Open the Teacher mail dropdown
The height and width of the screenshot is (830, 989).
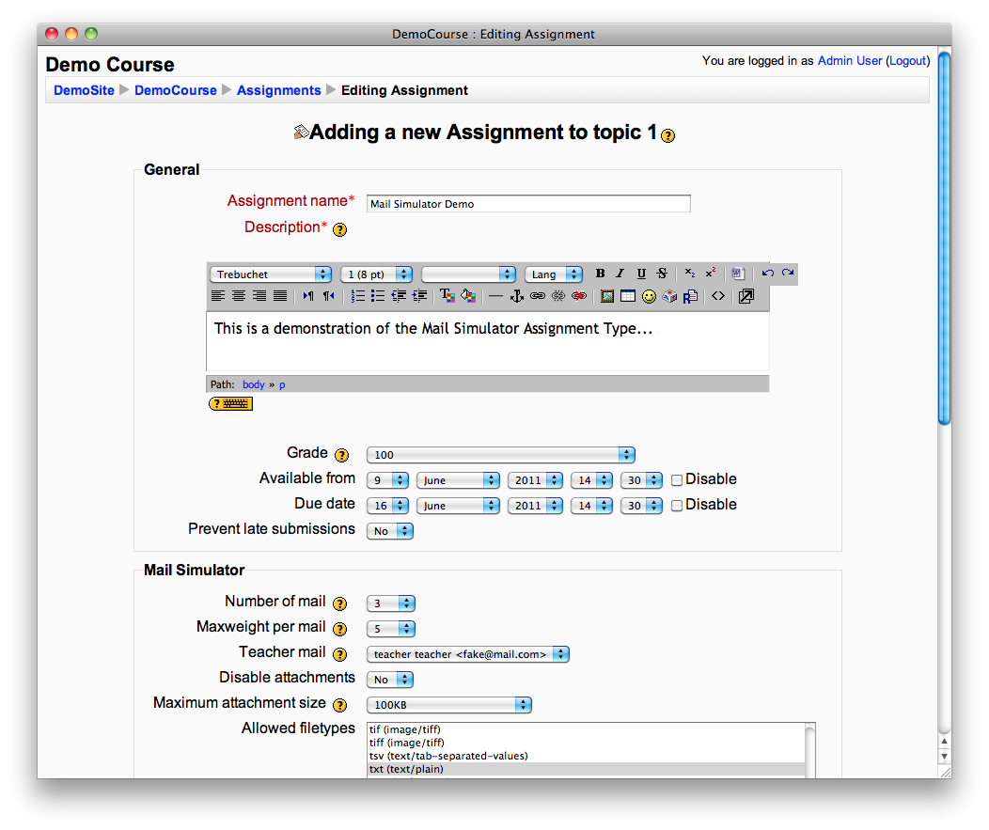(x=468, y=654)
